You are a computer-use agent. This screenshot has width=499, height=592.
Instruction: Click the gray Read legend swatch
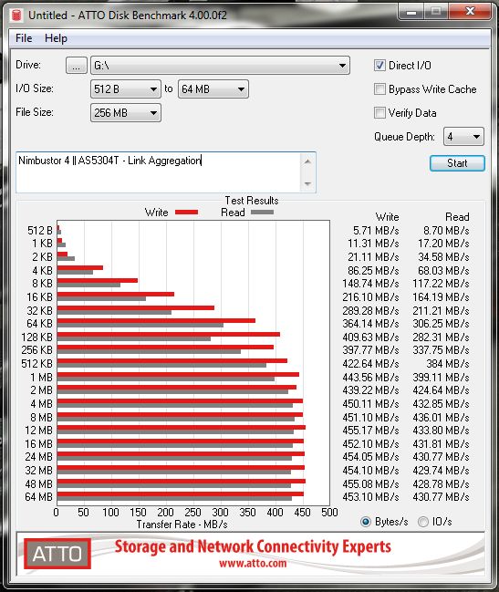(262, 213)
